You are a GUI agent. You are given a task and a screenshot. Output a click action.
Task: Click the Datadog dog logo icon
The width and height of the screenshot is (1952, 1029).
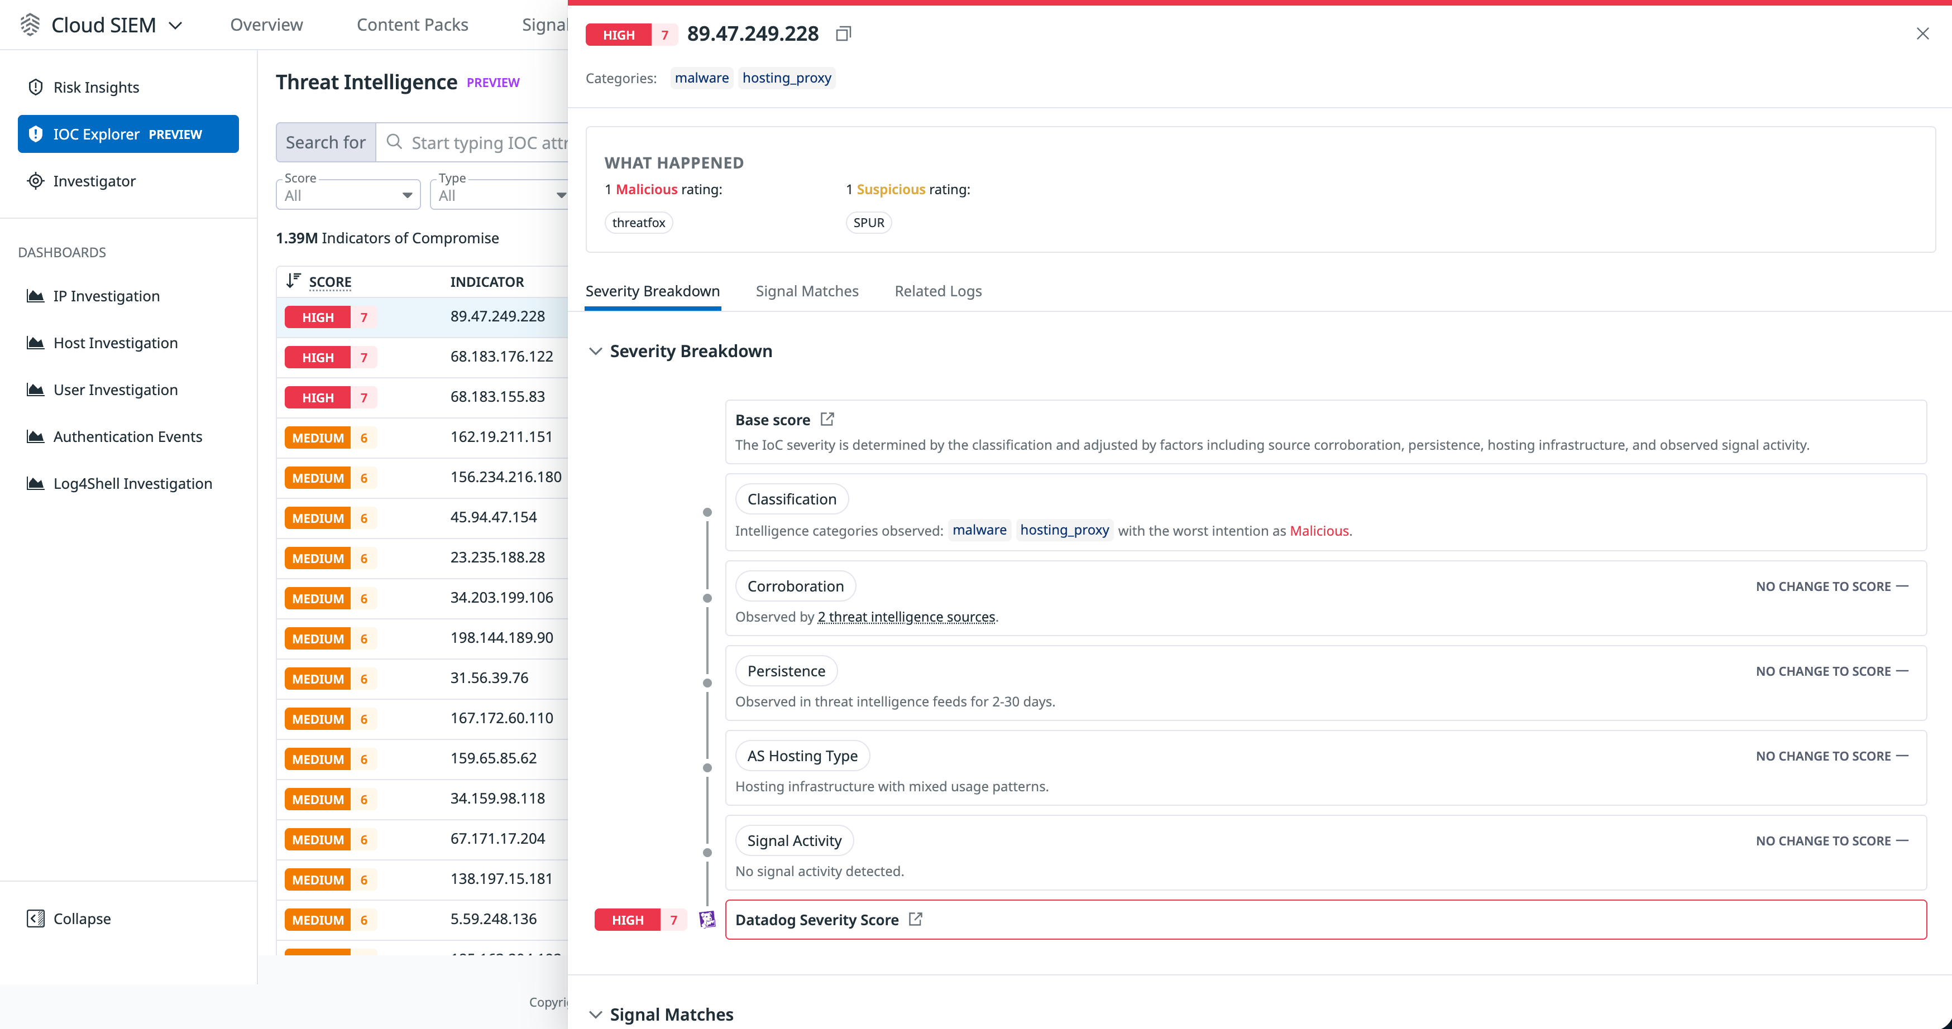(x=706, y=919)
